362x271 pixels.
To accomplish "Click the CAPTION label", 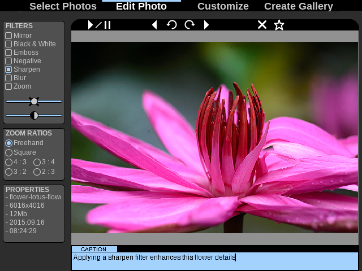I will pyautogui.click(x=93, y=249).
